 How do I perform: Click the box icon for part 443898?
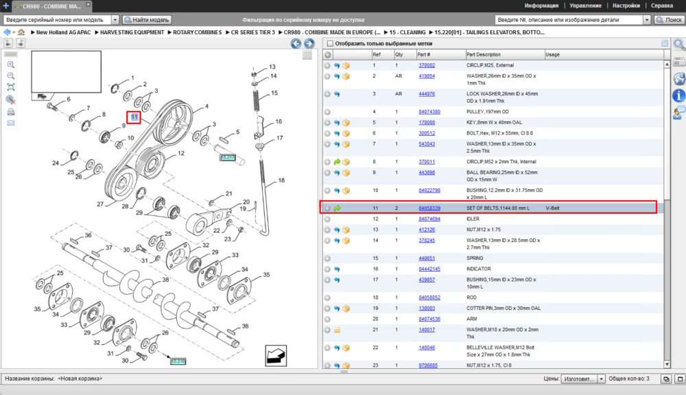tap(346, 173)
